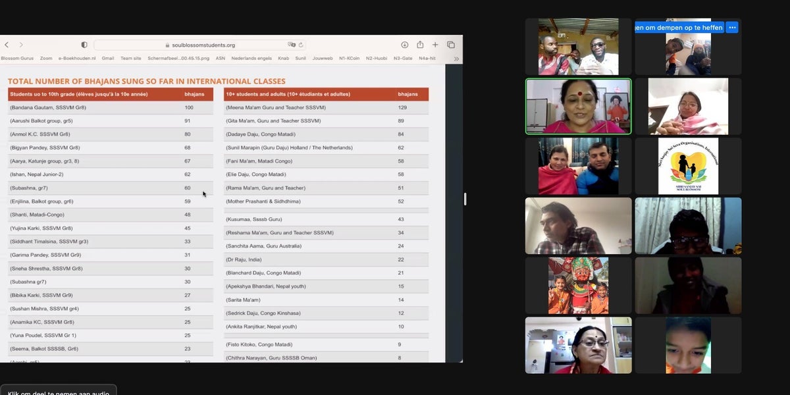Click the browser forward arrow
The height and width of the screenshot is (395, 790).
[x=21, y=45]
